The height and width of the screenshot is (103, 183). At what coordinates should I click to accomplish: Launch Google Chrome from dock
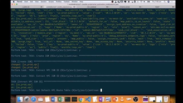coord(81,99)
